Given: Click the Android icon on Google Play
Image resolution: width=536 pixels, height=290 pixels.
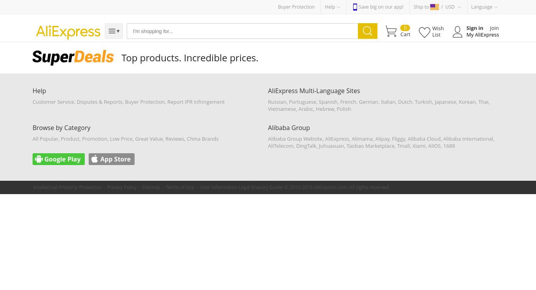Looking at the screenshot, I should tap(38, 159).
